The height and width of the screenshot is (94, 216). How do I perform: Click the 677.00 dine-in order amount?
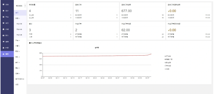126,11
